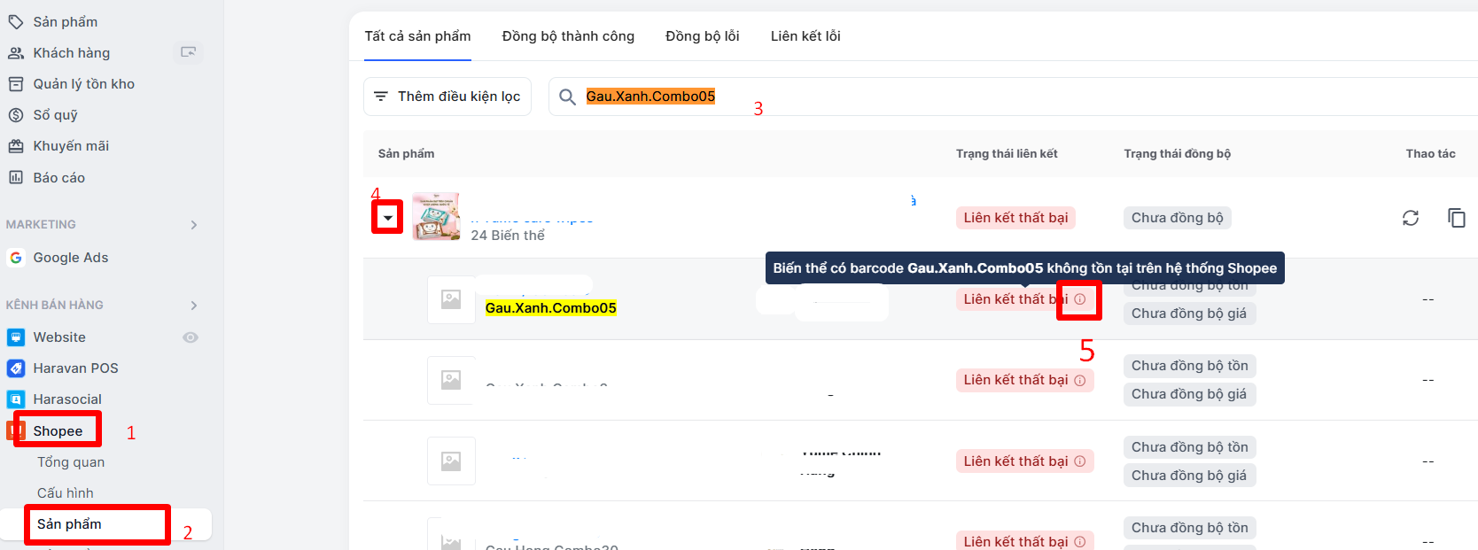1478x550 pixels.
Task: Click the sync refresh icon in Thao tác
Action: 1411,218
